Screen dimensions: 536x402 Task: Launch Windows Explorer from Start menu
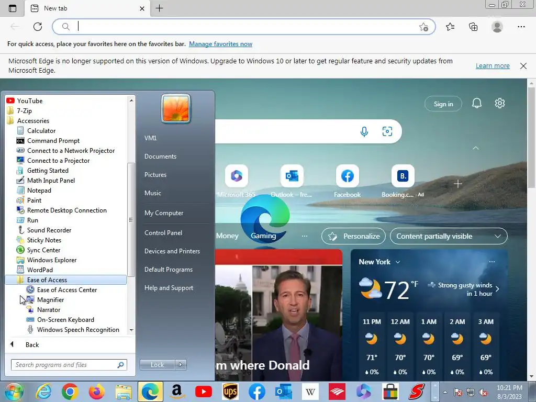52,260
